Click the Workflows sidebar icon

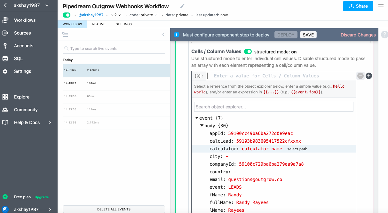(5, 20)
